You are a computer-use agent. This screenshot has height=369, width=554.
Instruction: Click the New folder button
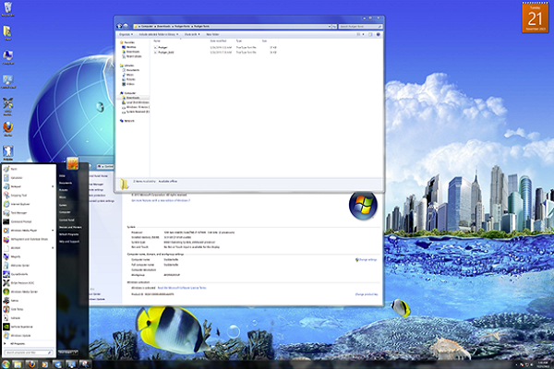212,35
